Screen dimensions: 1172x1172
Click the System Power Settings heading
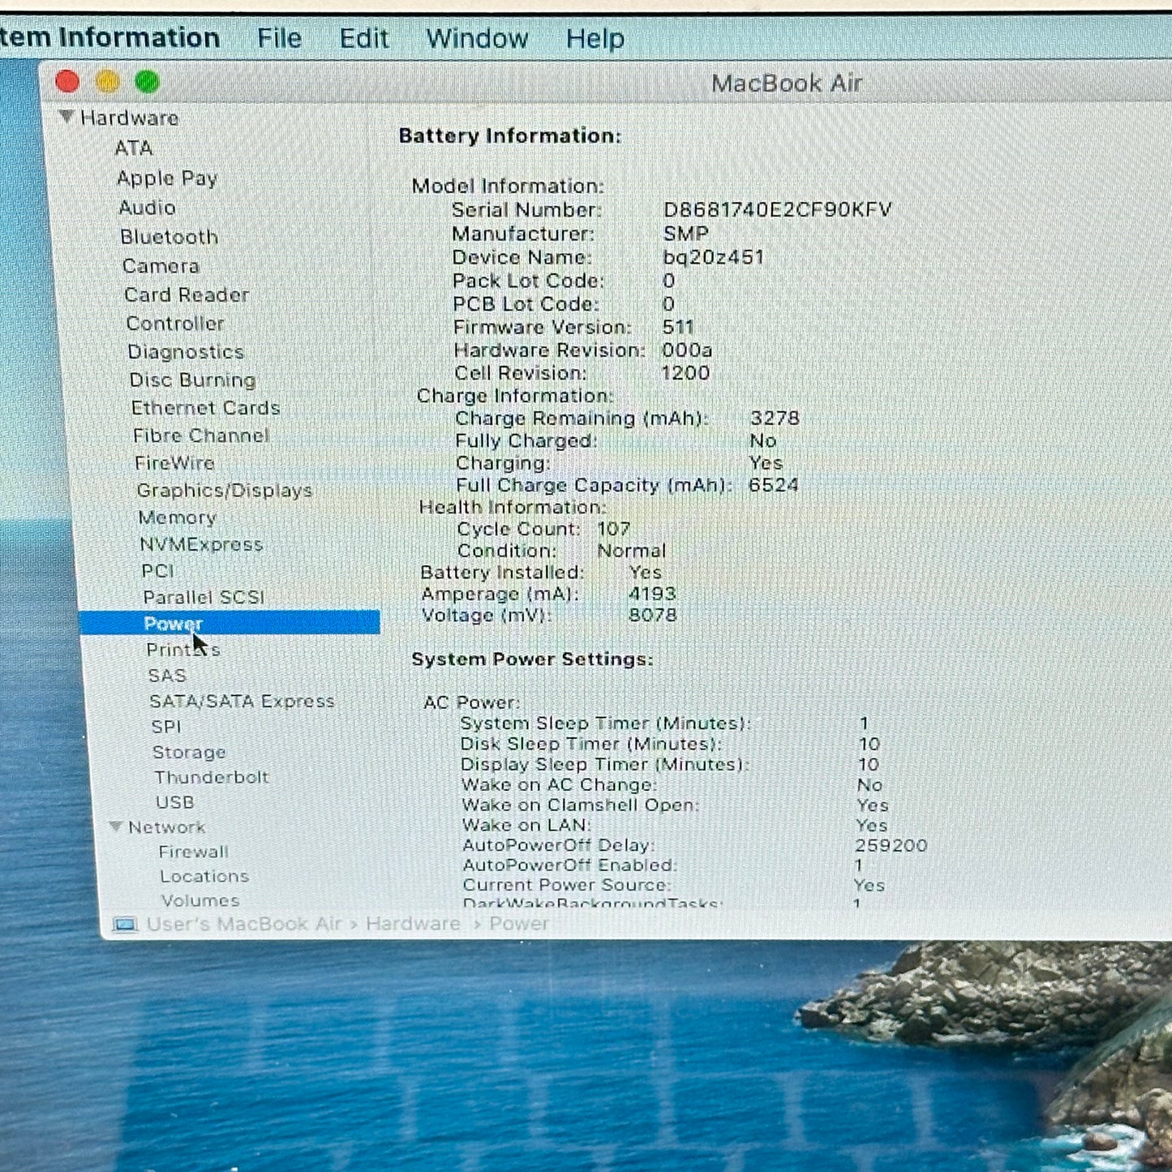[x=532, y=659]
